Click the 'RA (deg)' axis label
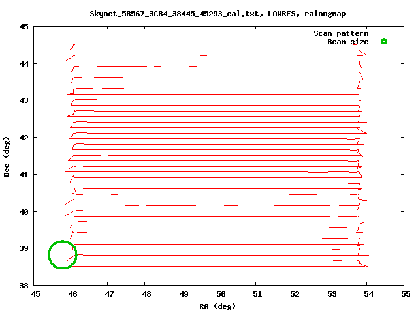Screen dimensions: 418x313 pyautogui.click(x=217, y=306)
